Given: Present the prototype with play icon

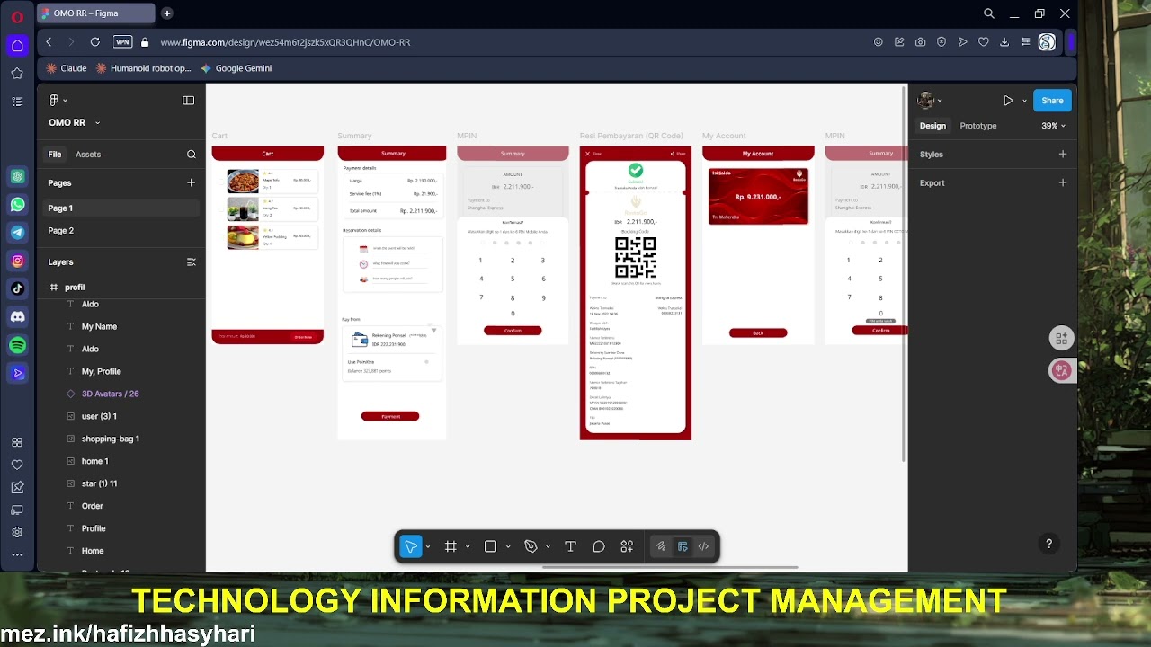Looking at the screenshot, I should coord(1008,101).
